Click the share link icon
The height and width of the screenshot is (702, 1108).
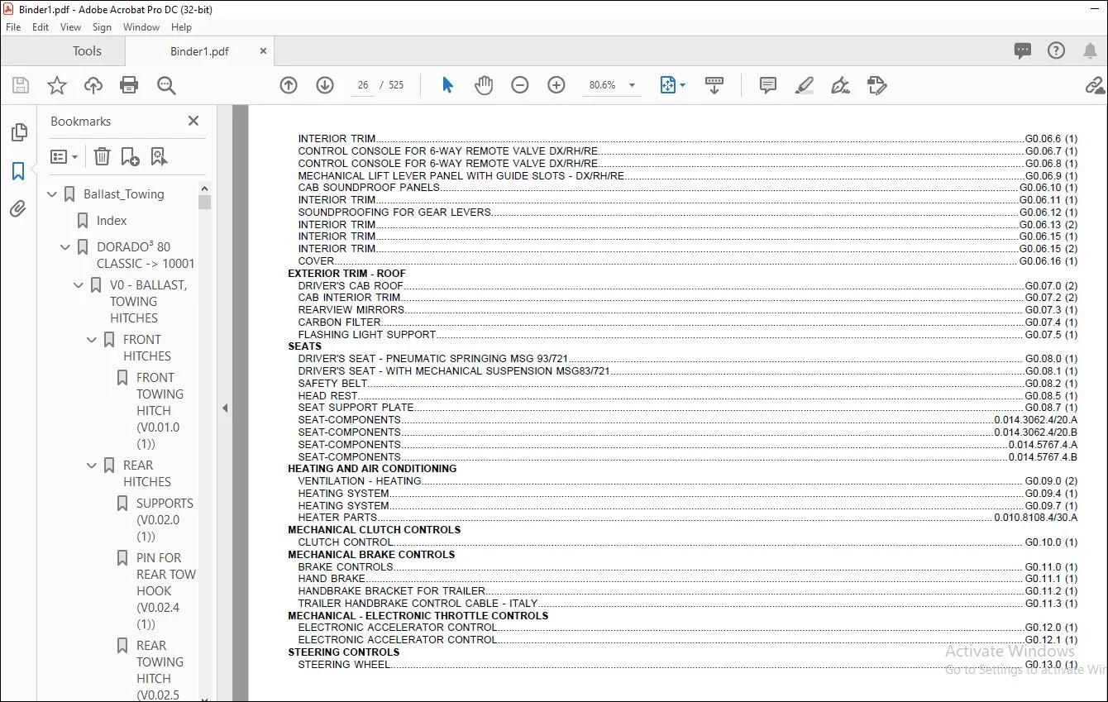coord(1096,85)
